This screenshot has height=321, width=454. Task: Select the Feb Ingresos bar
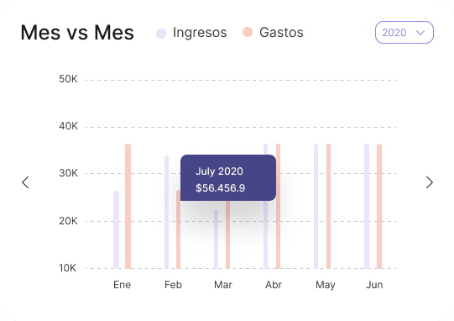166,212
